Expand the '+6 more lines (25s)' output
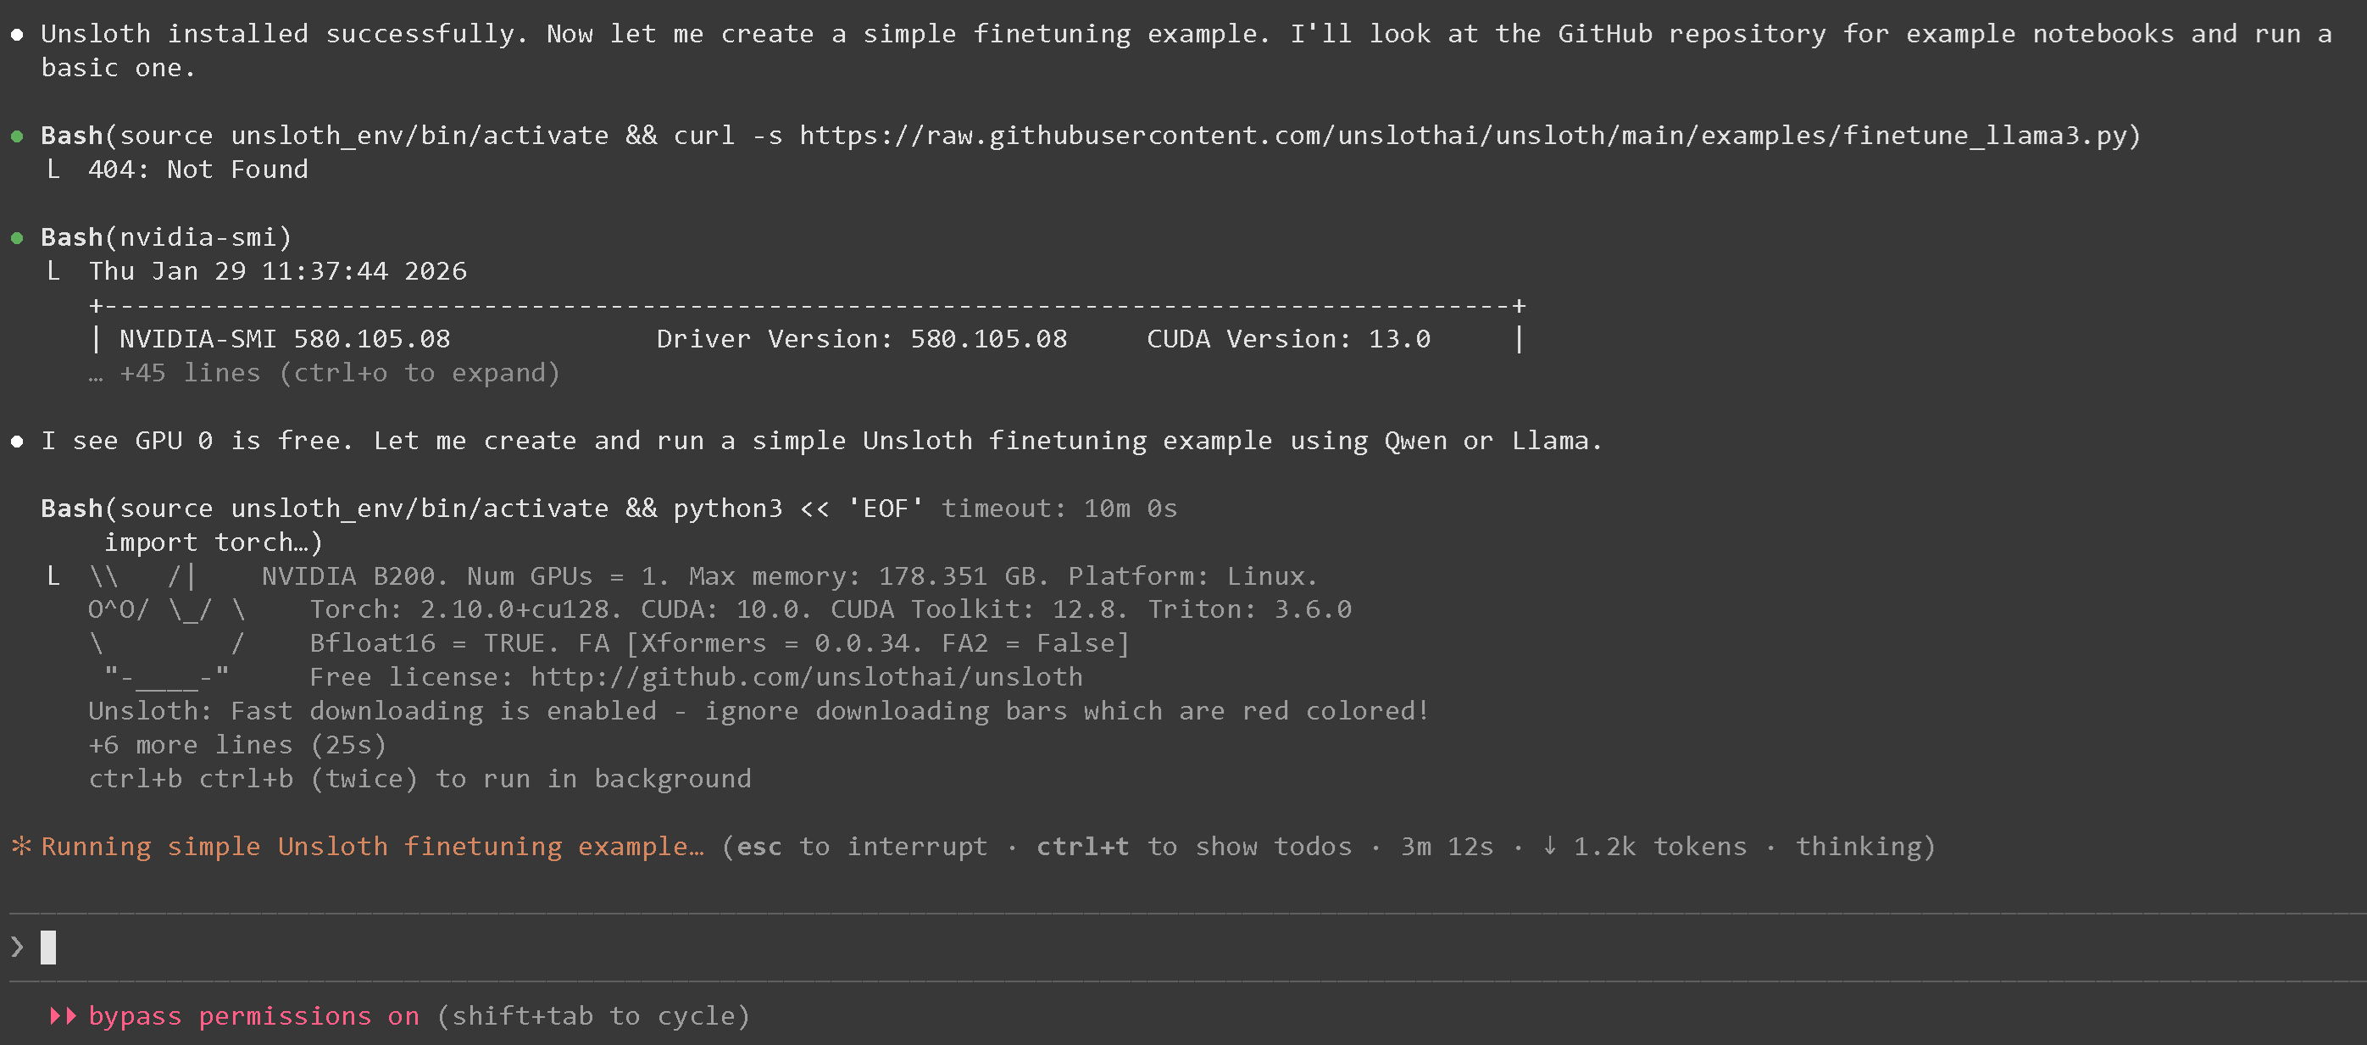2367x1045 pixels. tap(237, 744)
